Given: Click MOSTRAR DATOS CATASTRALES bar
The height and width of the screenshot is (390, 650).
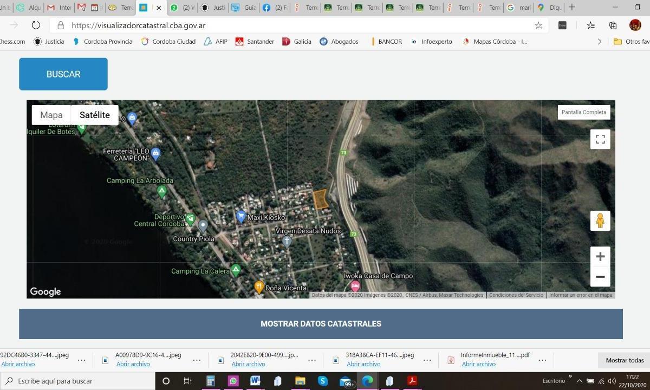Looking at the screenshot, I should pos(321,324).
